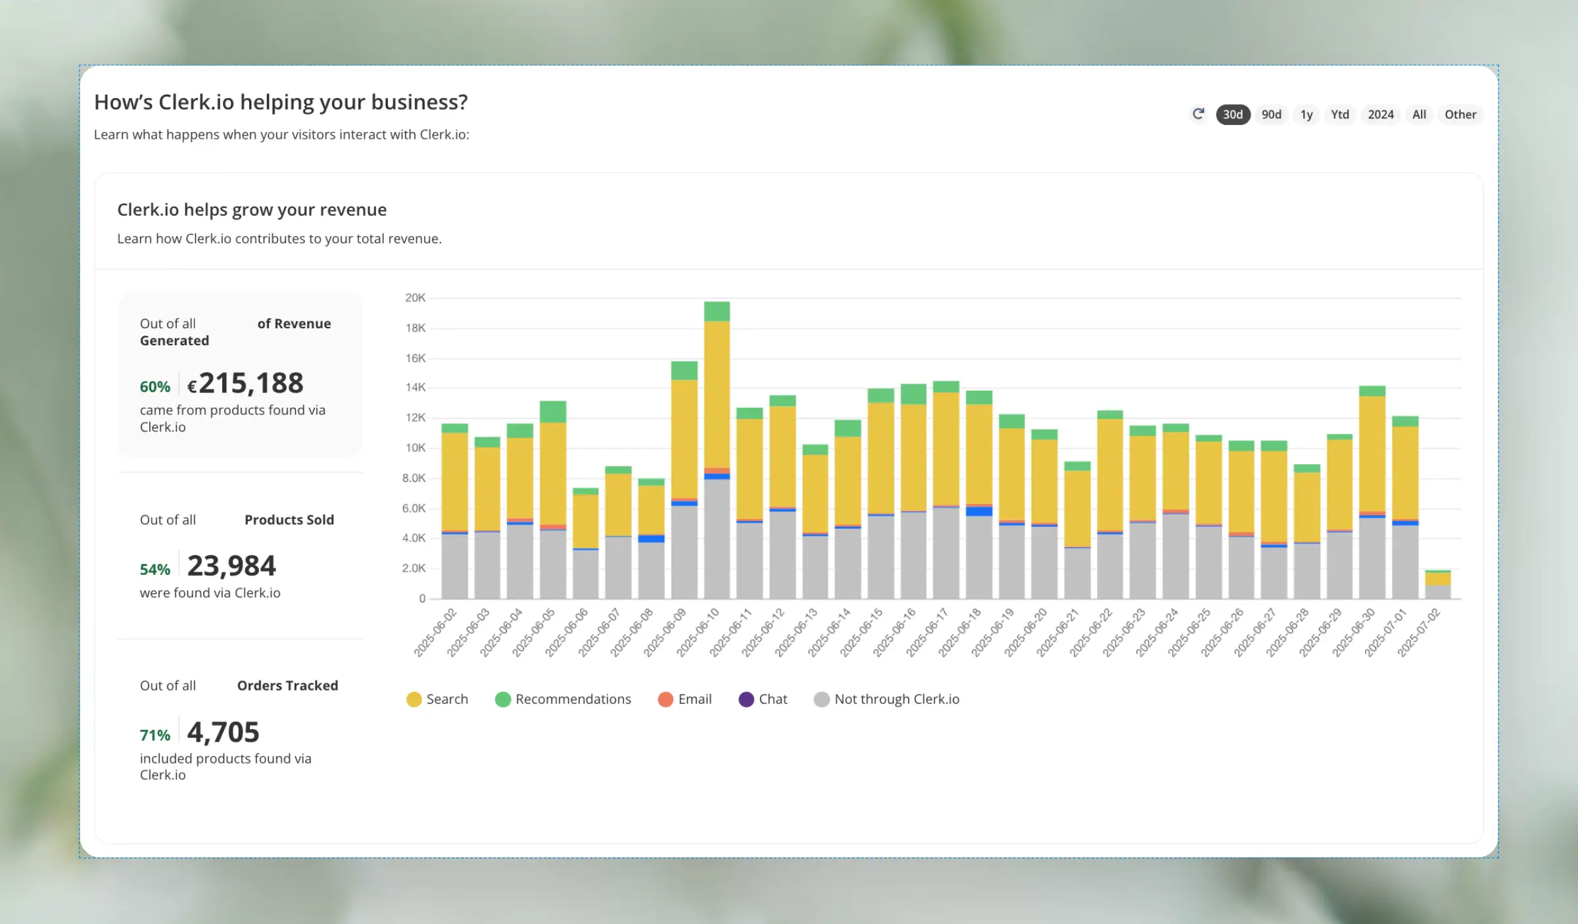The height and width of the screenshot is (924, 1578).
Task: Choose the Ytd period filter
Action: pos(1339,114)
